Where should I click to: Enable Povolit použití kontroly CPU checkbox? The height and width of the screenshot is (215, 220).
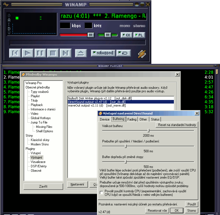(101, 193)
